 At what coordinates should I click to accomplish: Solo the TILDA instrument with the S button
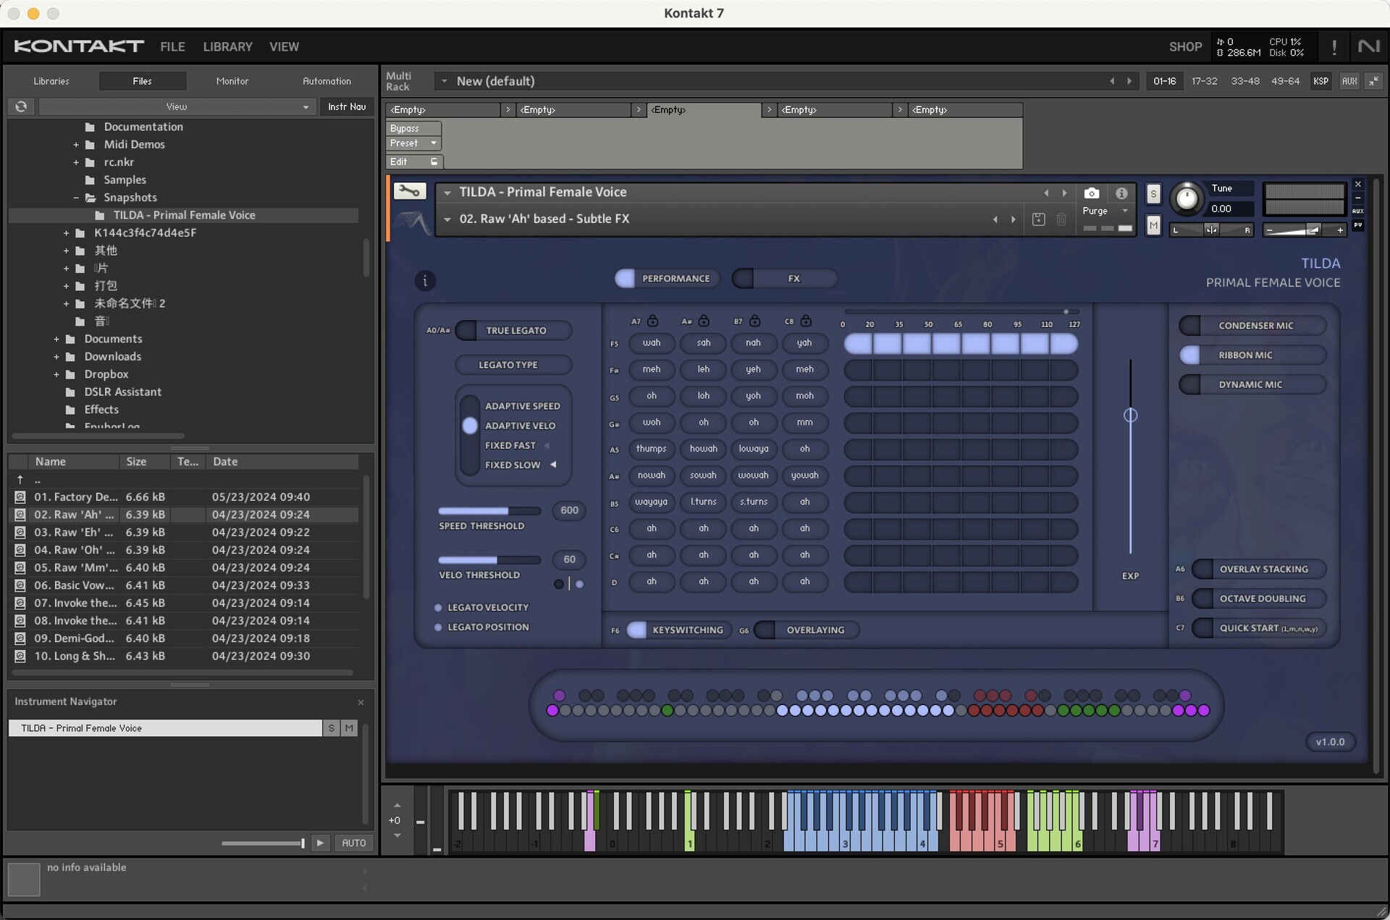(1153, 194)
